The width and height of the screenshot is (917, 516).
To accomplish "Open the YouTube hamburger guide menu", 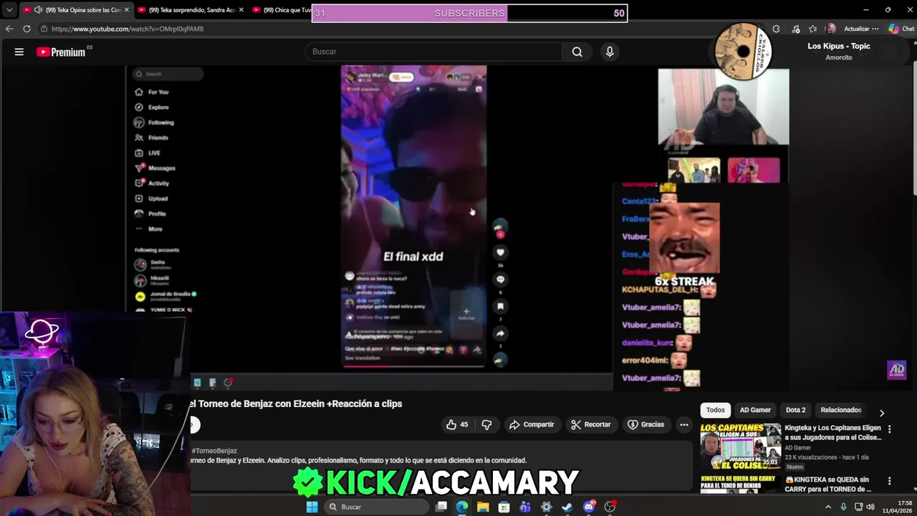I will [x=19, y=52].
